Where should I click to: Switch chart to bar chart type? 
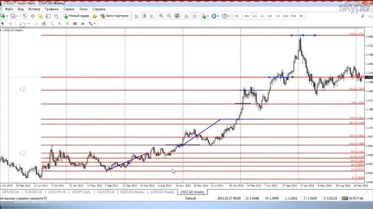136,16
